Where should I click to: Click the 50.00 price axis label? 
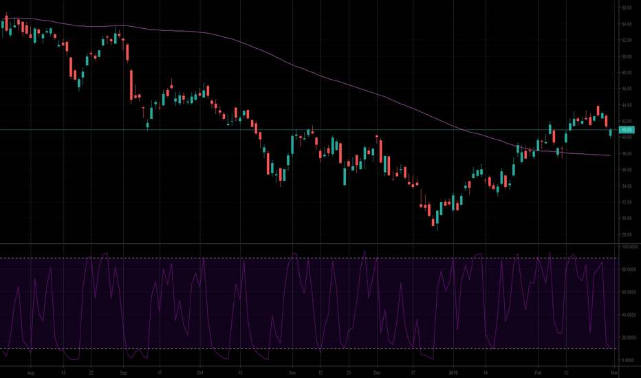[627, 56]
